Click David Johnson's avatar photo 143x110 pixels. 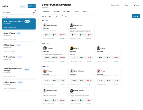click(x=72, y=91)
